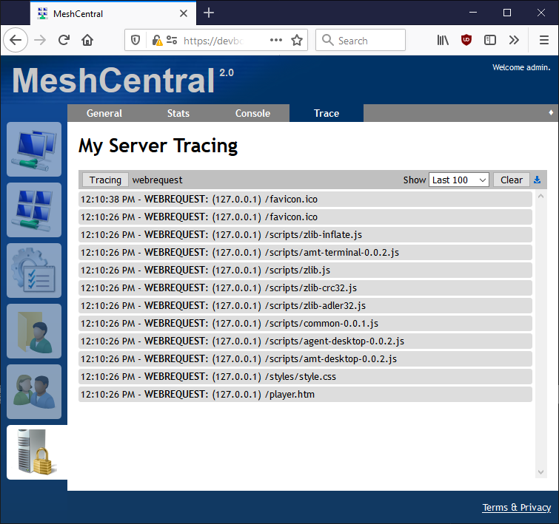The width and height of the screenshot is (559, 524).
Task: Click the browser Search field
Action: pos(361,40)
